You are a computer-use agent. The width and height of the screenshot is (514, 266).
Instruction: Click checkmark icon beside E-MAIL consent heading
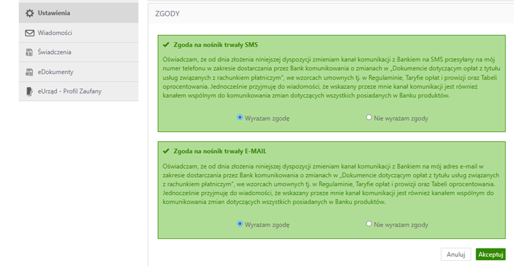pos(166,151)
